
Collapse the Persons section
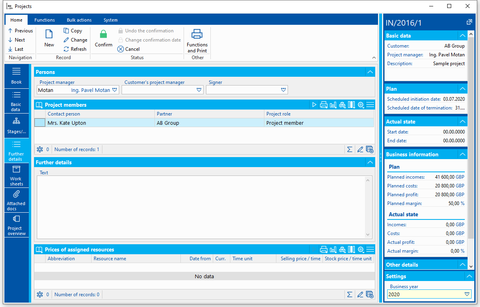tap(370, 72)
